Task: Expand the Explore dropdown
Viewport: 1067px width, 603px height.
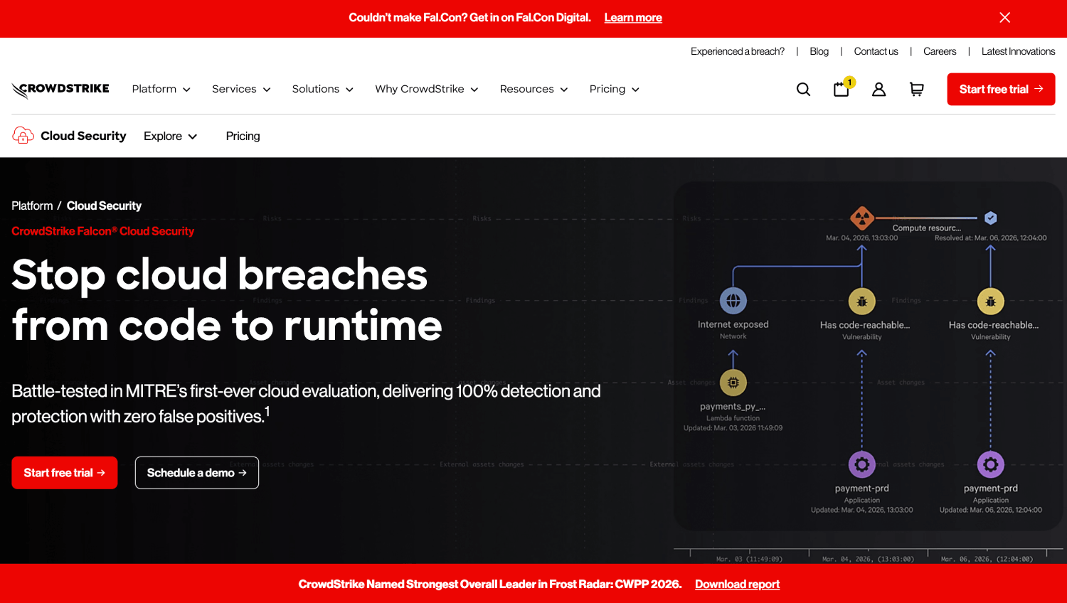Action: 171,136
